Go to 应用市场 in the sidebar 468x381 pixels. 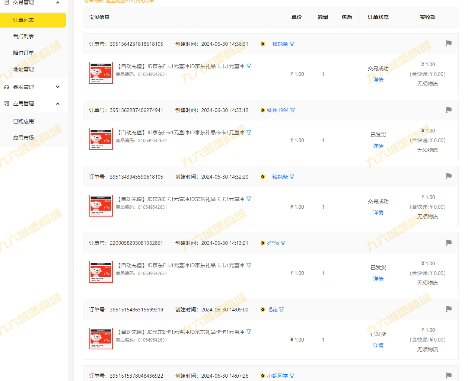pos(23,138)
